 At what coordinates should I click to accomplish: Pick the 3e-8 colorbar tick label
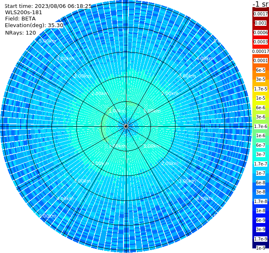261,192
